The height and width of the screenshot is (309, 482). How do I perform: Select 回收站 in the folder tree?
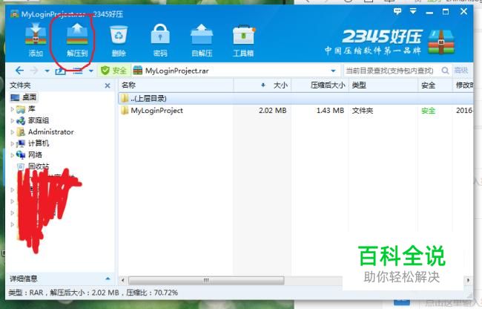33,166
